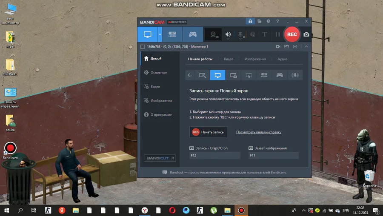Open Bandicam help question mark

[277, 22]
